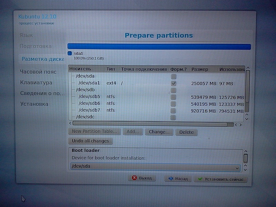
Task: Go to the Клавиатура step
Action: (x=36, y=82)
